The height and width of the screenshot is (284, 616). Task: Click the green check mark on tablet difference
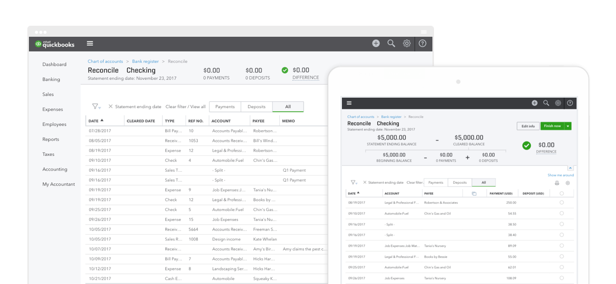pyautogui.click(x=527, y=145)
